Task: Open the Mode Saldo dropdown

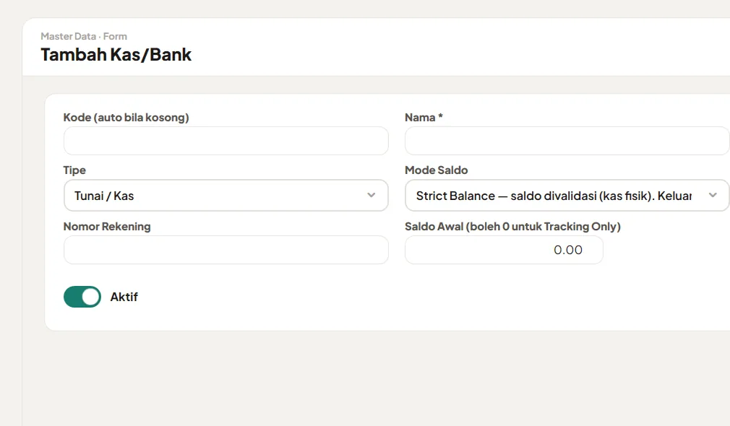Action: pos(567,196)
